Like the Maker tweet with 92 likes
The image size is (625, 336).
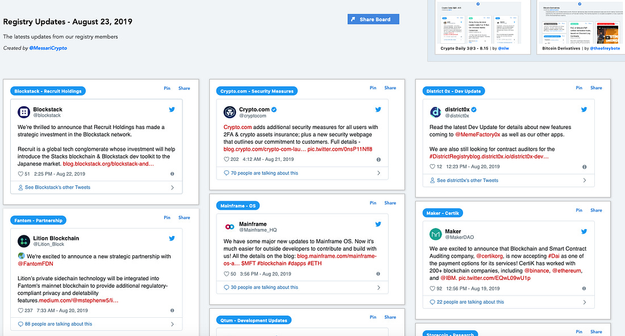[432, 288]
